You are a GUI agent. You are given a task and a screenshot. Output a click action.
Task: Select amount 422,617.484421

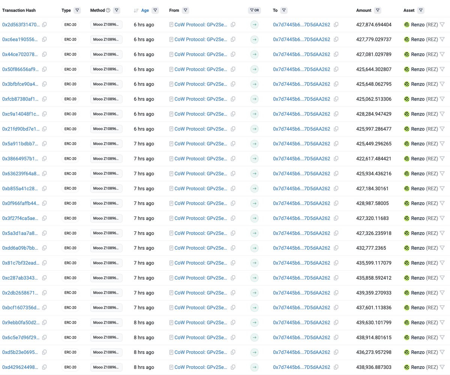(374, 159)
